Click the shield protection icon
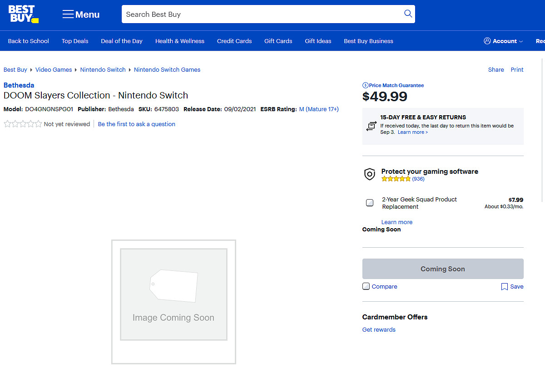The height and width of the screenshot is (382, 545). 370,174
